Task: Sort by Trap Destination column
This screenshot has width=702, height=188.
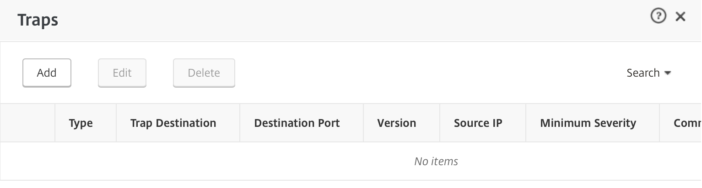Action: point(173,123)
